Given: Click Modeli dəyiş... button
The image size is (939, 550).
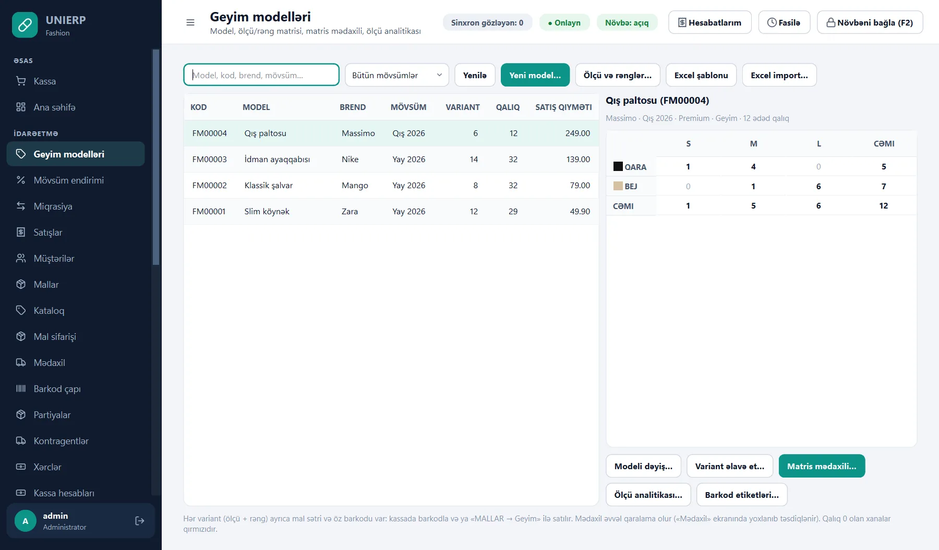Looking at the screenshot, I should pyautogui.click(x=644, y=466).
